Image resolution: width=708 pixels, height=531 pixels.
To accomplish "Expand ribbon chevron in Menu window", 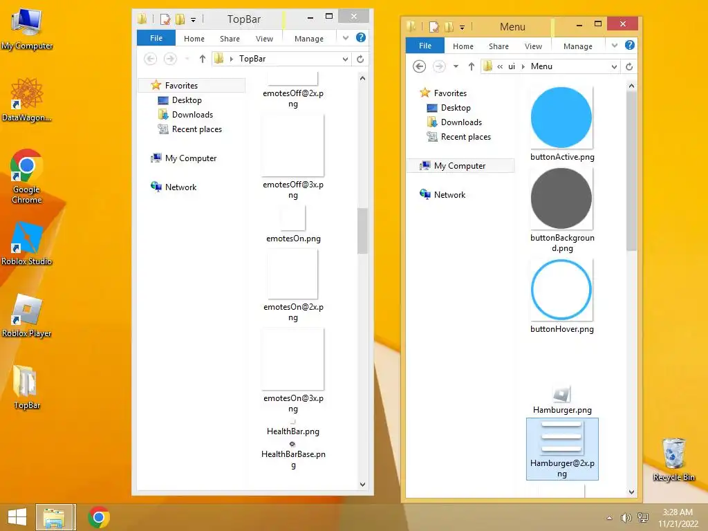I will click(x=615, y=45).
